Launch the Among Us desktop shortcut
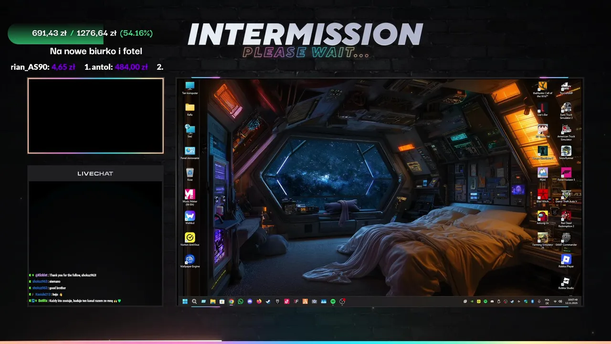The image size is (611, 344). coord(542,217)
